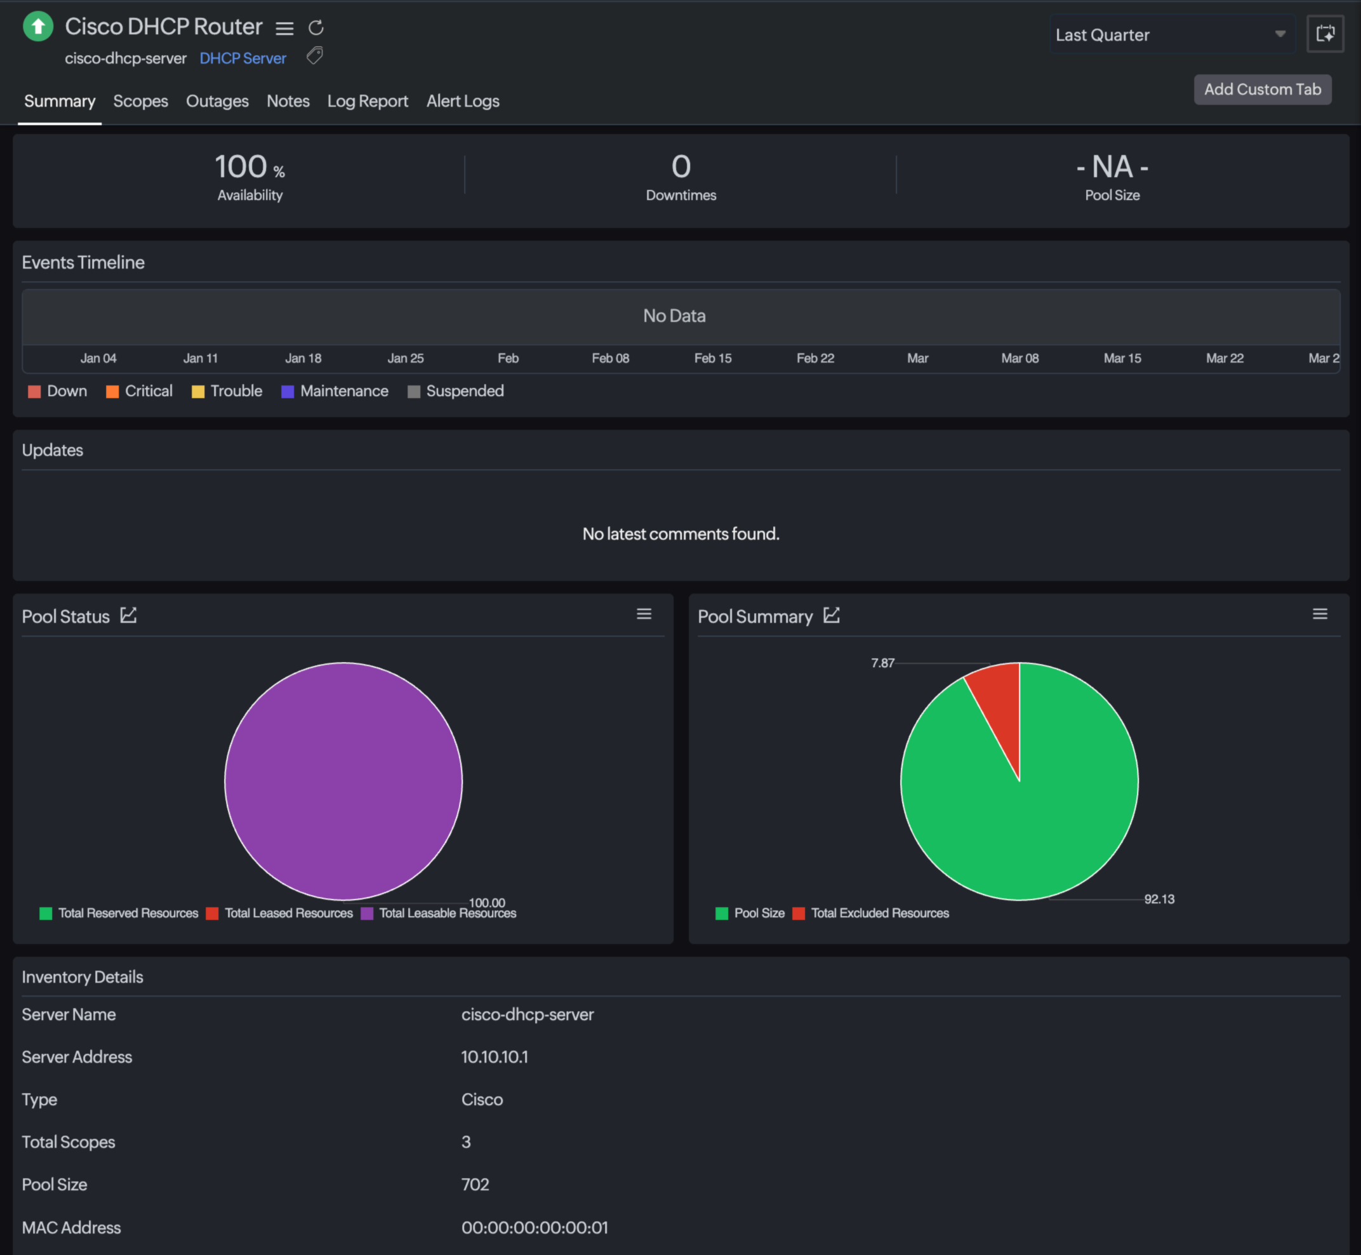Click the Mar 08 timeline label
The image size is (1361, 1255).
pos(1020,358)
